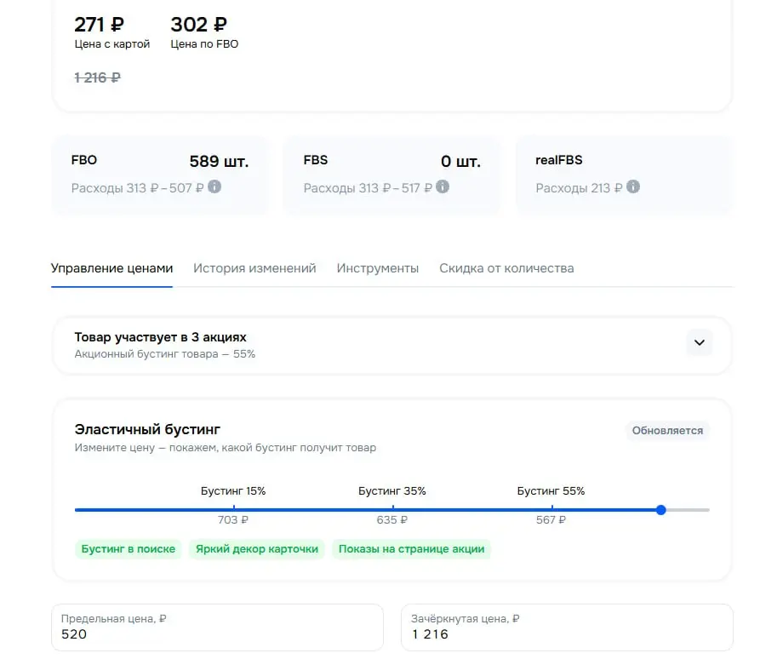Click the info icon beside realFBS expenses

[x=633, y=186]
